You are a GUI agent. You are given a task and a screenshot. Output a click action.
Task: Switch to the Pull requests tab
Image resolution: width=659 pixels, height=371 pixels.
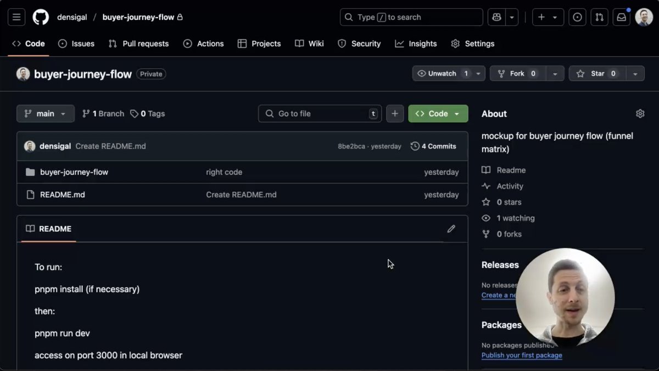(138, 43)
